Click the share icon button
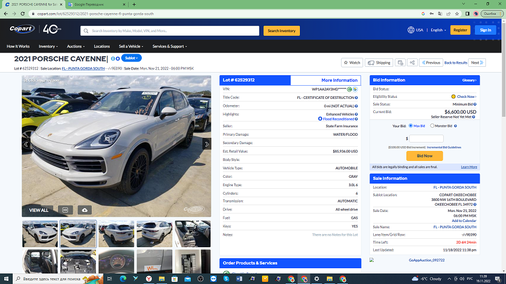The width and height of the screenshot is (506, 284). point(412,63)
